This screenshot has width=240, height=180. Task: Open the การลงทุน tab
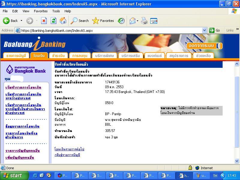click(80, 55)
